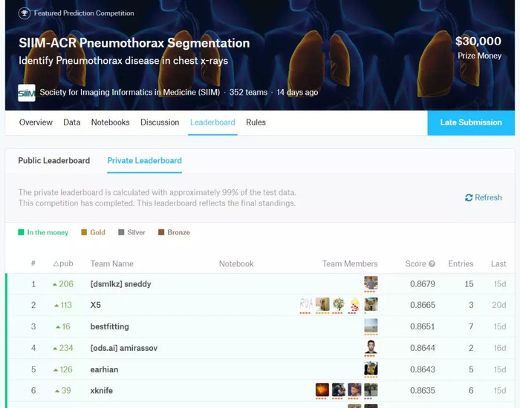Click the Bronze legend swatch

[161, 232]
